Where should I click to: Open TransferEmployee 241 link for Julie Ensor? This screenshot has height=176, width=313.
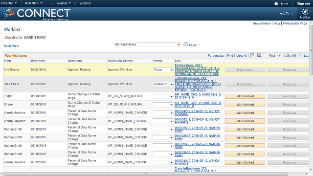[198, 84]
